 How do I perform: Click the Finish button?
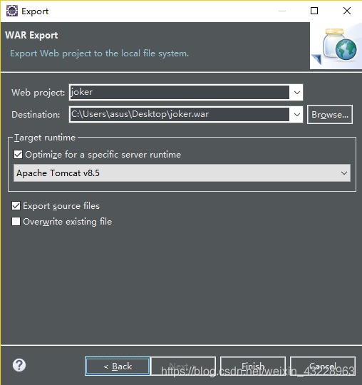tap(253, 366)
